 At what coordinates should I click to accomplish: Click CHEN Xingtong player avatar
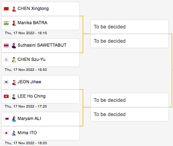point(14,9)
